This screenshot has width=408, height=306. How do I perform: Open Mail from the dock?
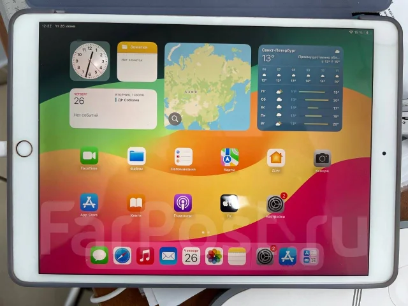tap(168, 256)
